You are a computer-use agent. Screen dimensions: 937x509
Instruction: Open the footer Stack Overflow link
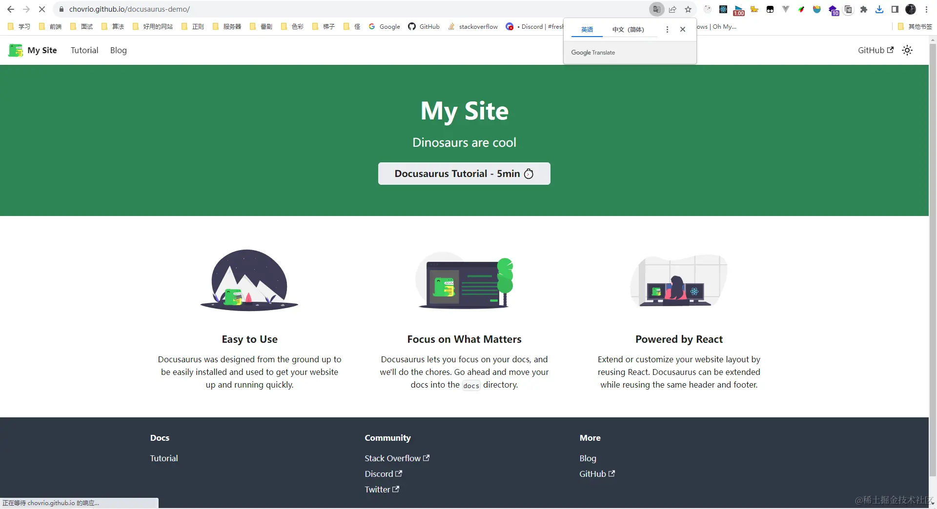point(397,458)
